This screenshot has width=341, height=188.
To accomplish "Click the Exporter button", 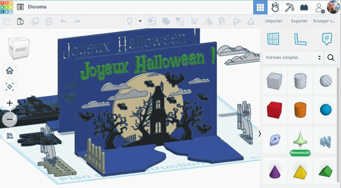I will [x=299, y=21].
